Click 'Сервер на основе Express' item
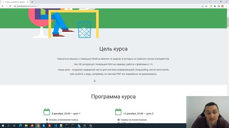Screen dimensions: 229x128 pyautogui.click(x=133, y=120)
